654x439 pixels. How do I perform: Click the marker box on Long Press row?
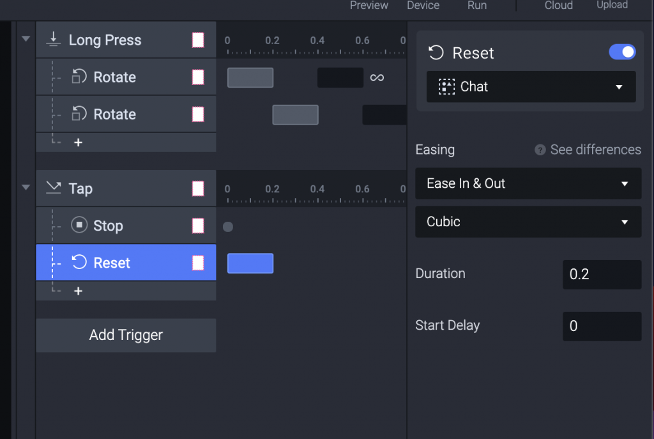point(198,40)
